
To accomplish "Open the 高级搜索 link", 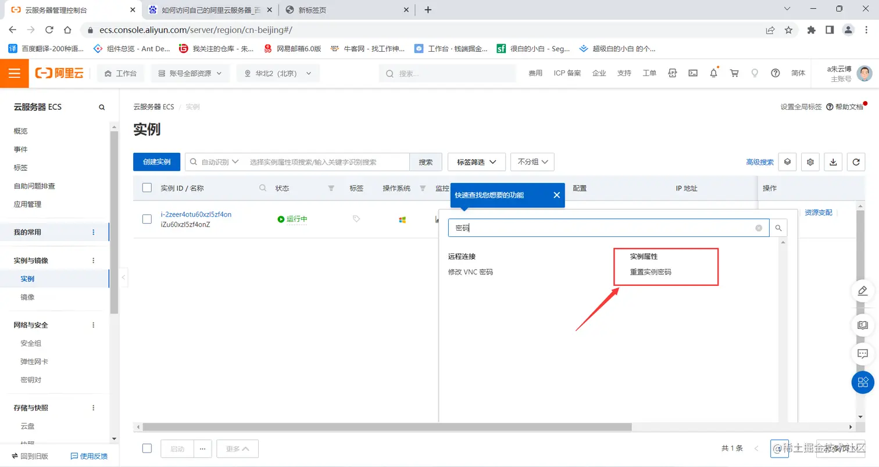I will pyautogui.click(x=760, y=163).
